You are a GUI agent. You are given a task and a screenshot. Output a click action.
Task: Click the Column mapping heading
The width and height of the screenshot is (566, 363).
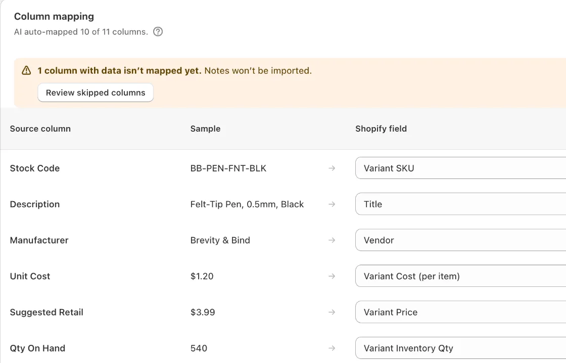click(54, 17)
